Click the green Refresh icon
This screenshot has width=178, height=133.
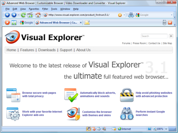(23, 15)
